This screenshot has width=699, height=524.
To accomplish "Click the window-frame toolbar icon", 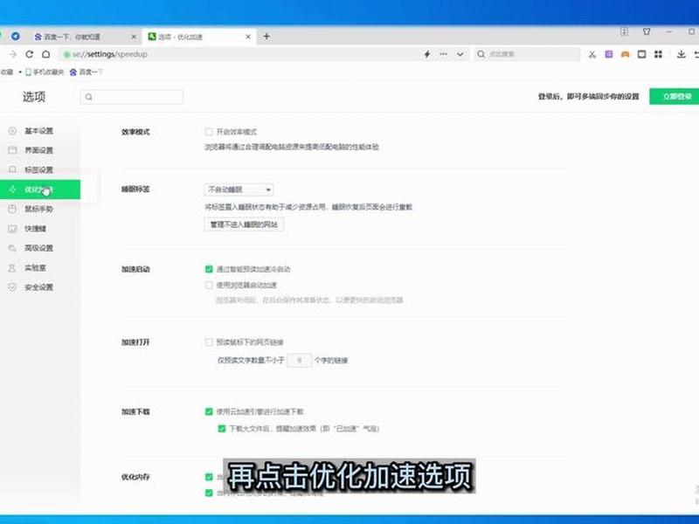I will click(x=641, y=54).
